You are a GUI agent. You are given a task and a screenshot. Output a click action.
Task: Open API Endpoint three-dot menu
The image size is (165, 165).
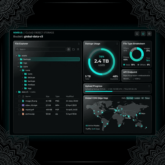[149, 72]
